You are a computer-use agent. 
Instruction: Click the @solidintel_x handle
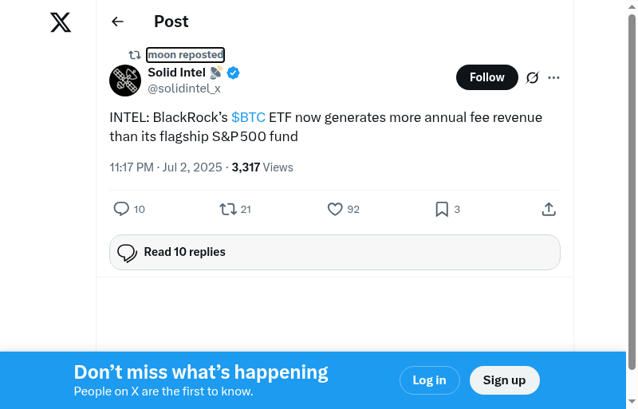pyautogui.click(x=183, y=88)
